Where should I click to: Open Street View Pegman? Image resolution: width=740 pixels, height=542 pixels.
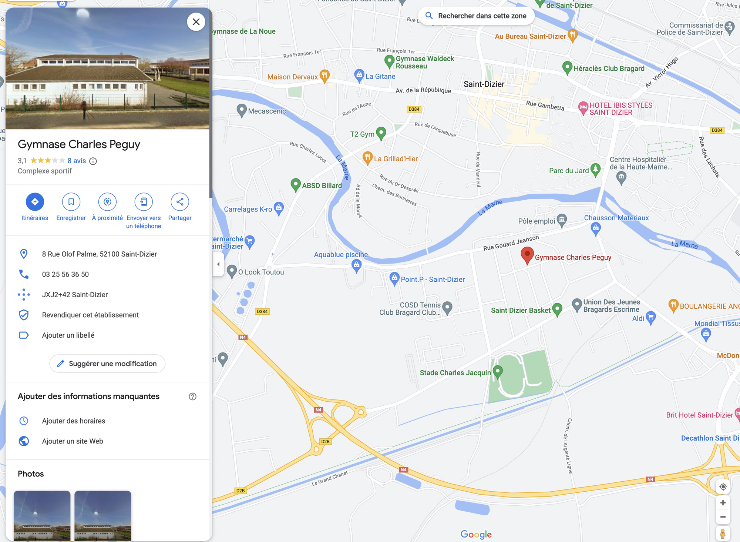[x=723, y=534]
